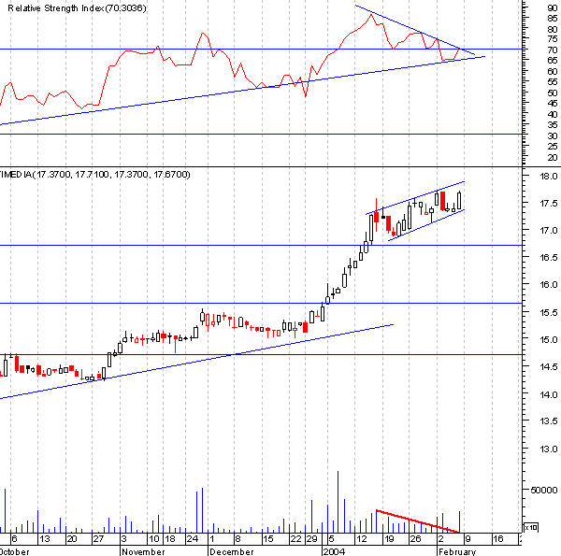Click the 15.0 price axis value

(x=549, y=339)
